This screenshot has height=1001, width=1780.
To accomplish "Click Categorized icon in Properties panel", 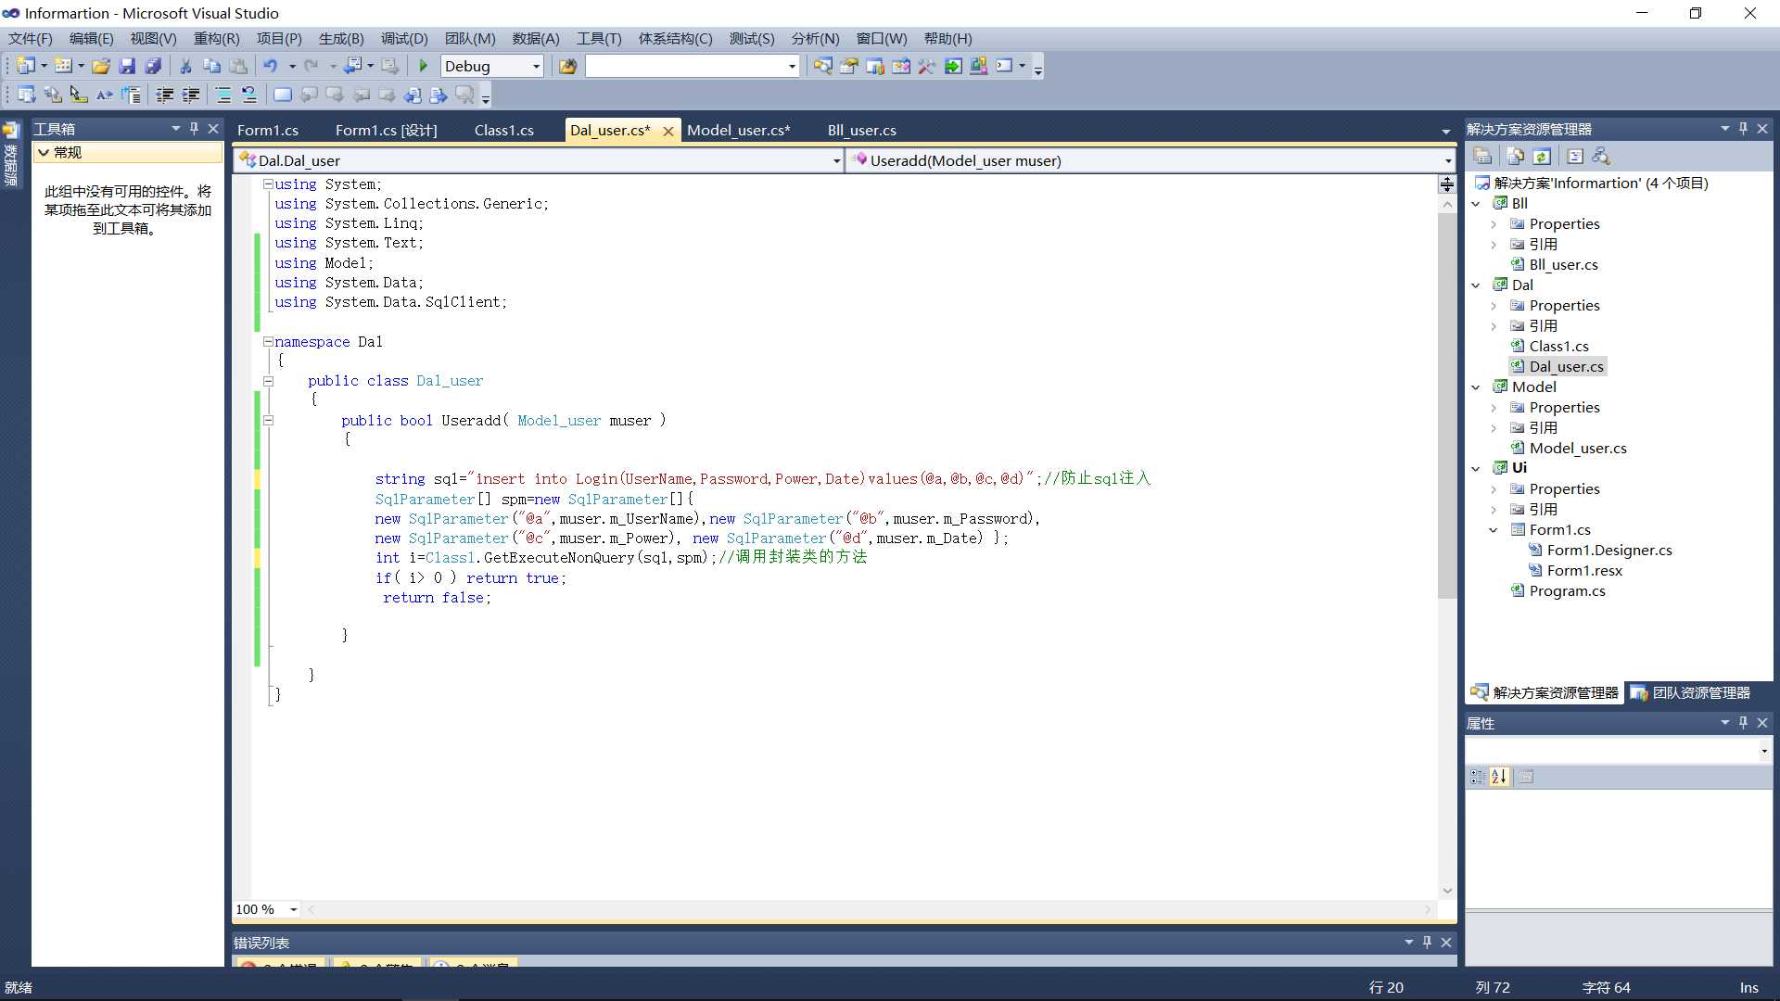I will (x=1477, y=777).
